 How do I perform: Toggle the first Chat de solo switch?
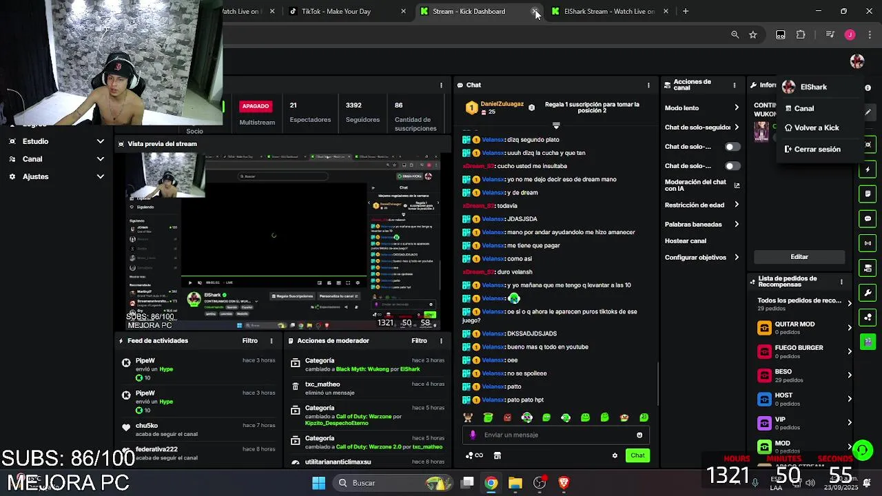[x=732, y=147]
